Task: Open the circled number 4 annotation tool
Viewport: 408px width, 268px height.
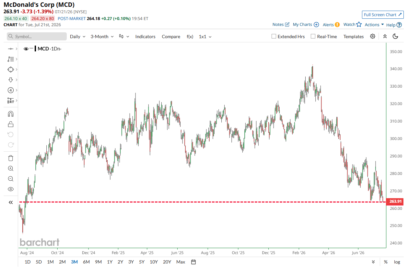Action: click(10, 90)
